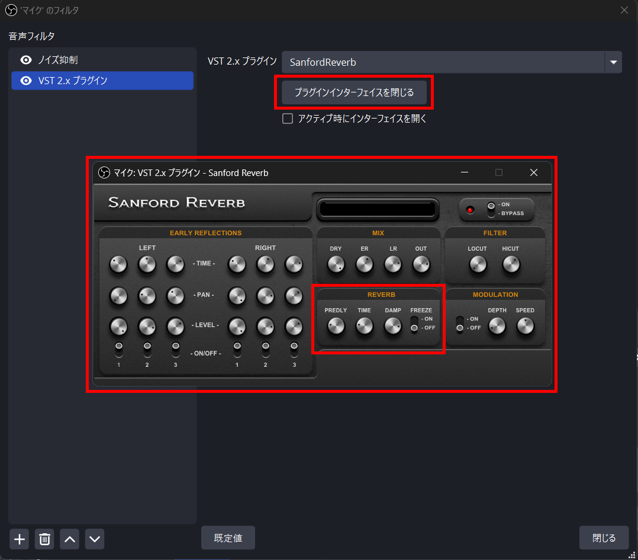
Task: Click the dropdown arrow beside SanfordReverb
Action: click(x=613, y=62)
